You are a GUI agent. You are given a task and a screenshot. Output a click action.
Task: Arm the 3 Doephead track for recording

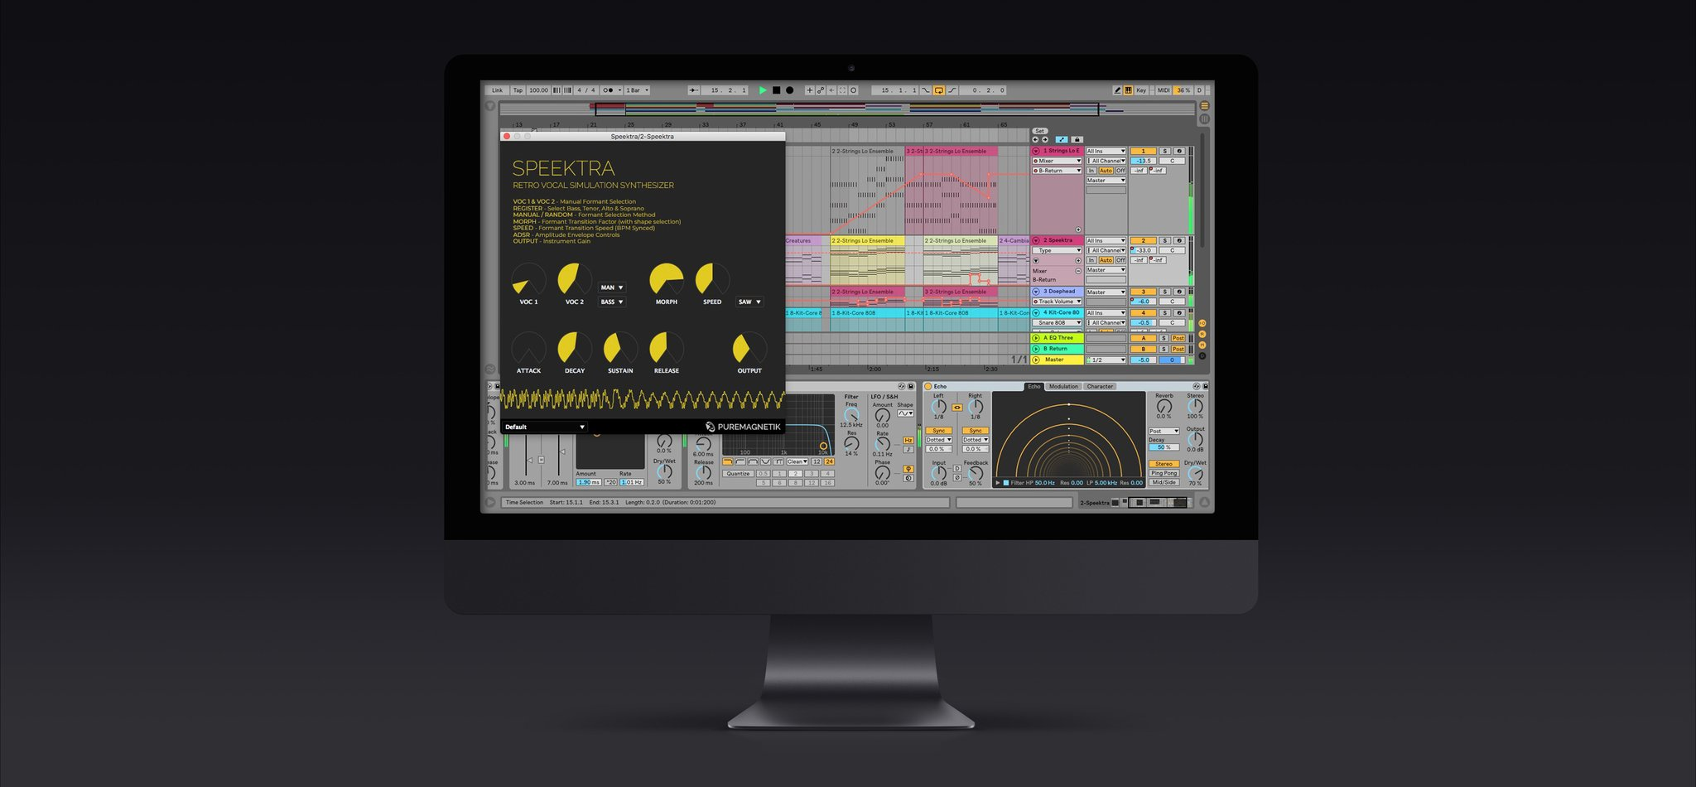(1179, 292)
